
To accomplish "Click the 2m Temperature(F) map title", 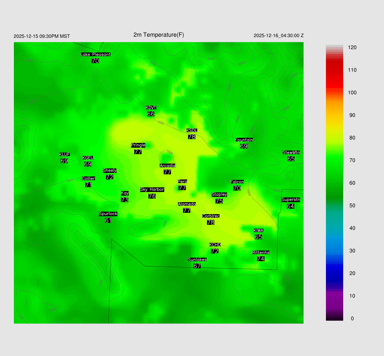I will pyautogui.click(x=159, y=35).
